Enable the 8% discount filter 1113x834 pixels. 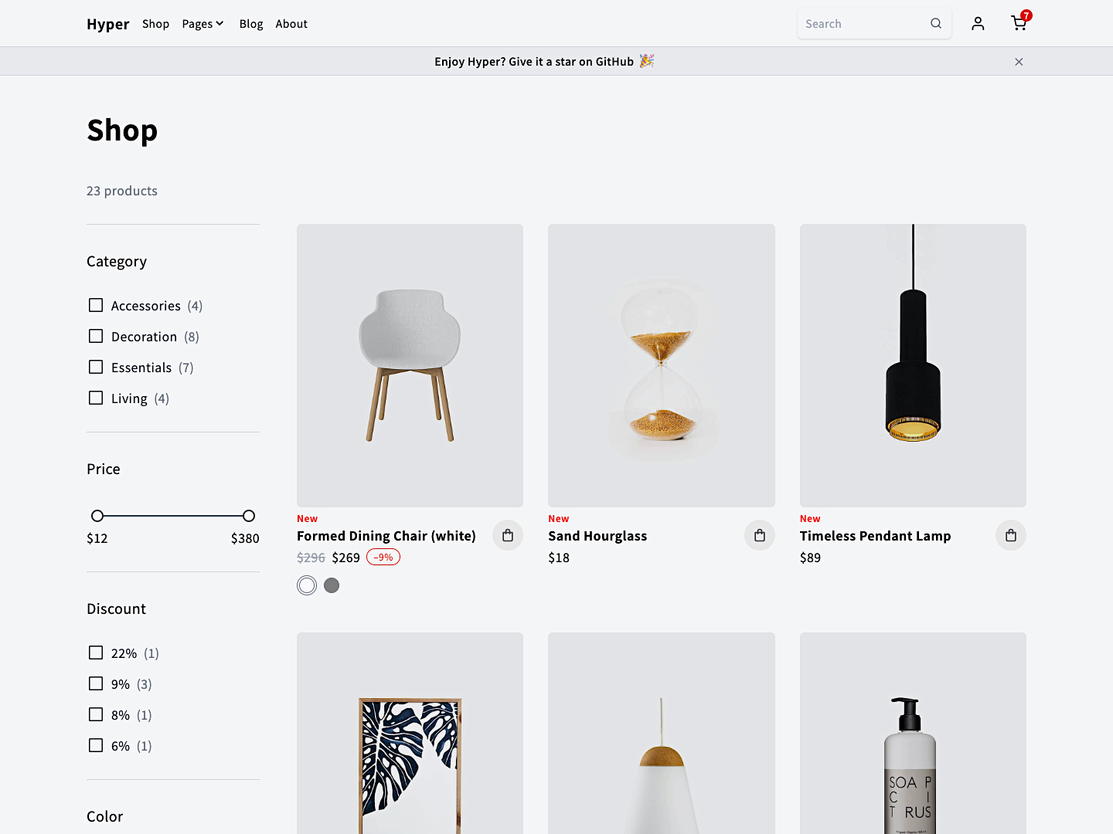[96, 714]
